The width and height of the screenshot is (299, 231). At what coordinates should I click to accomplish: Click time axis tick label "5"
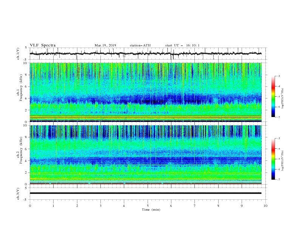148,206
